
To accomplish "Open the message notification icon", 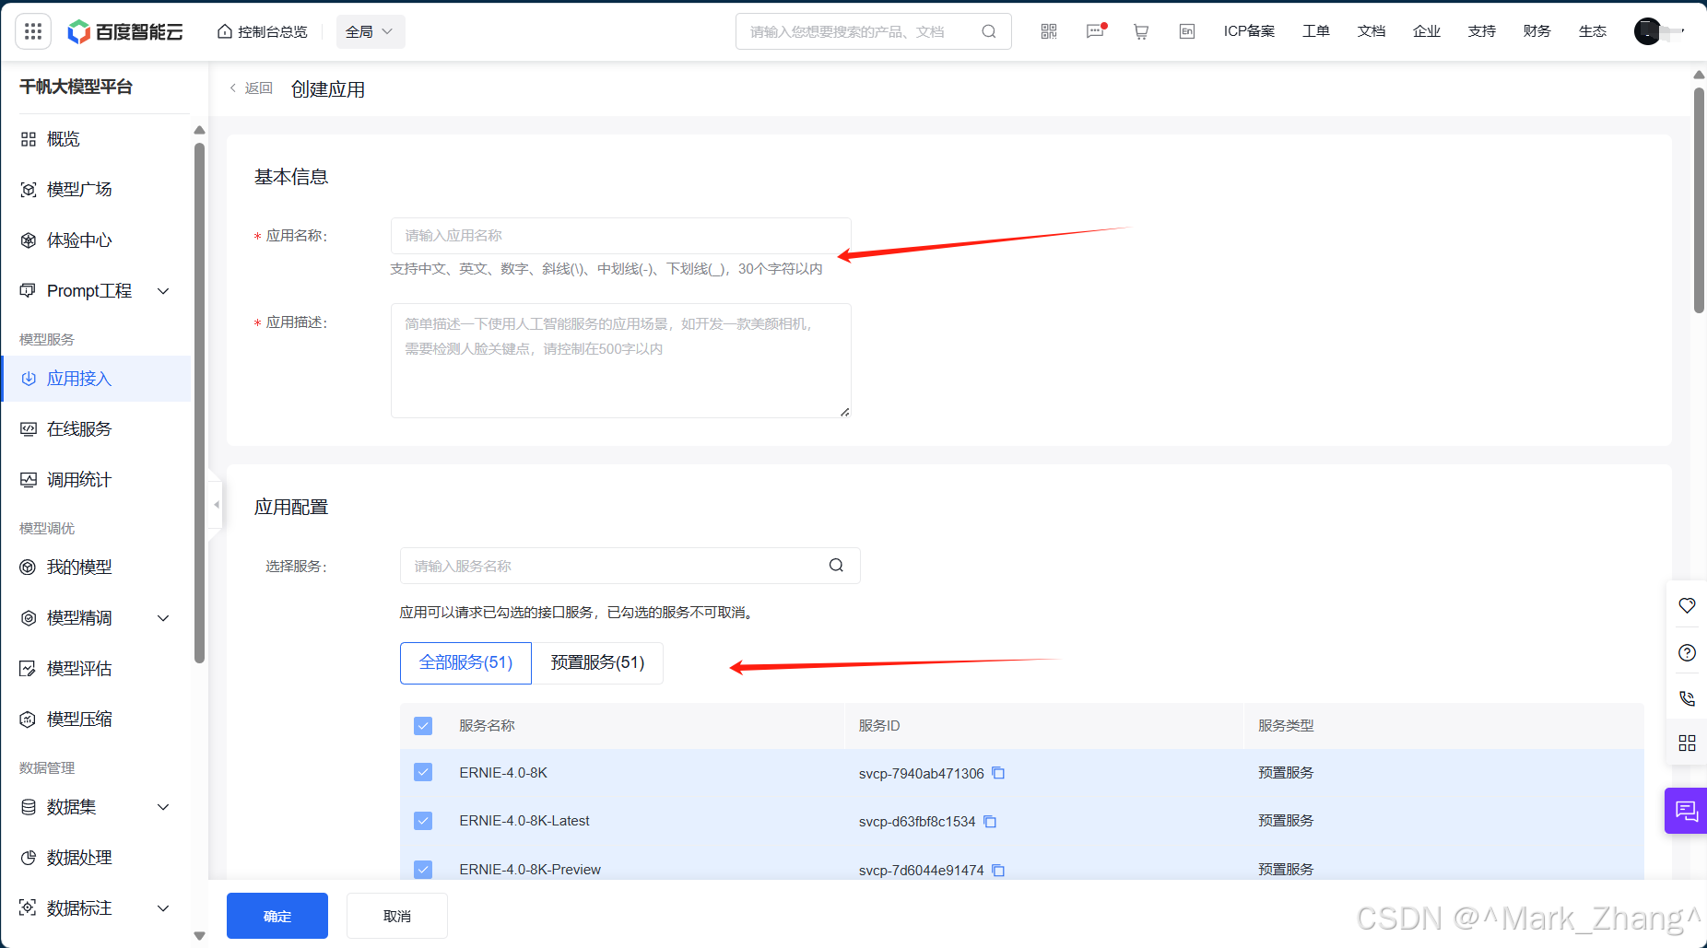I will (1095, 31).
